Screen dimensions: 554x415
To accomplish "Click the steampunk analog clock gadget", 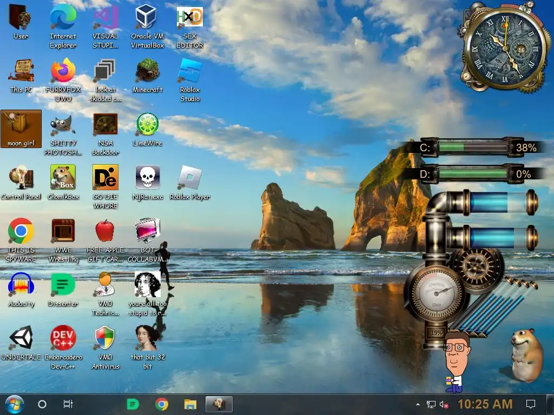I will coord(505,48).
